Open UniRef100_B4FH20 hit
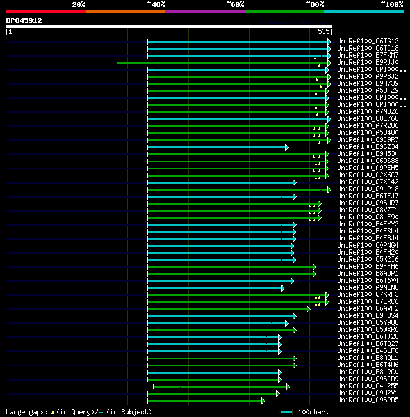The height and width of the screenshot is (417, 410). coord(368,252)
